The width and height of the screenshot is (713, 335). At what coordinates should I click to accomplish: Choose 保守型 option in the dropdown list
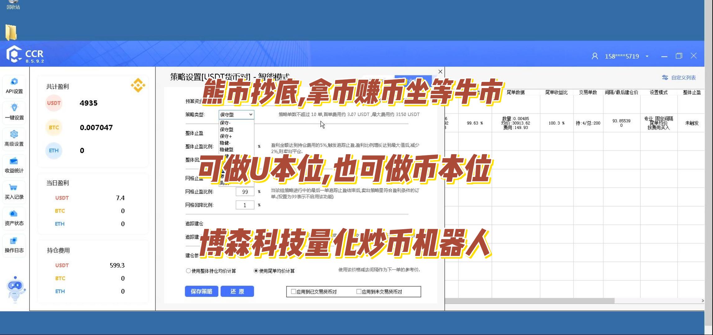[x=236, y=130]
